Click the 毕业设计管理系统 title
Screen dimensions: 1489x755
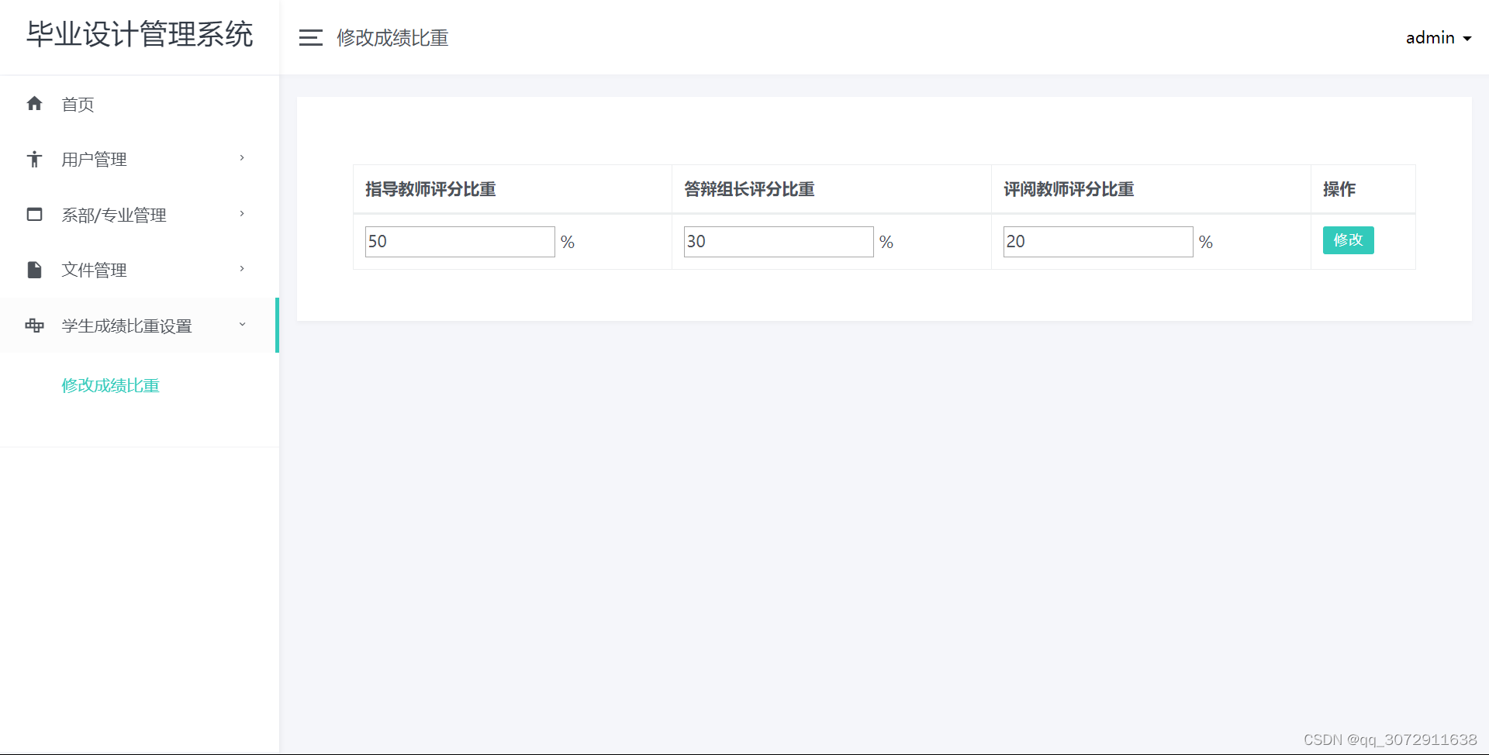[x=140, y=34]
